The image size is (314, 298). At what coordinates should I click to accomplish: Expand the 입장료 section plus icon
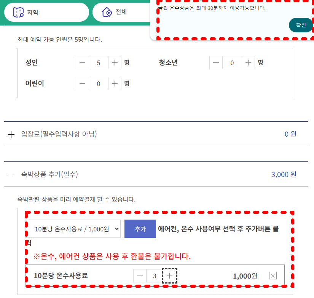(x=11, y=134)
